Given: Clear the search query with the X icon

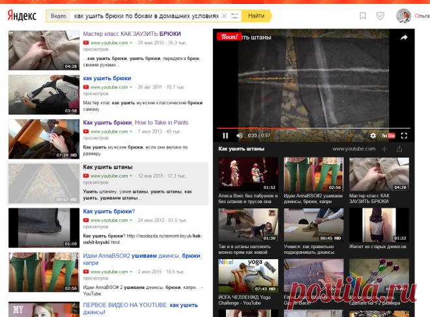Looking at the screenshot, I should (224, 16).
